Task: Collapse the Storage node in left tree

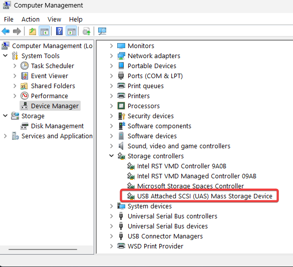Action: click(x=6, y=116)
